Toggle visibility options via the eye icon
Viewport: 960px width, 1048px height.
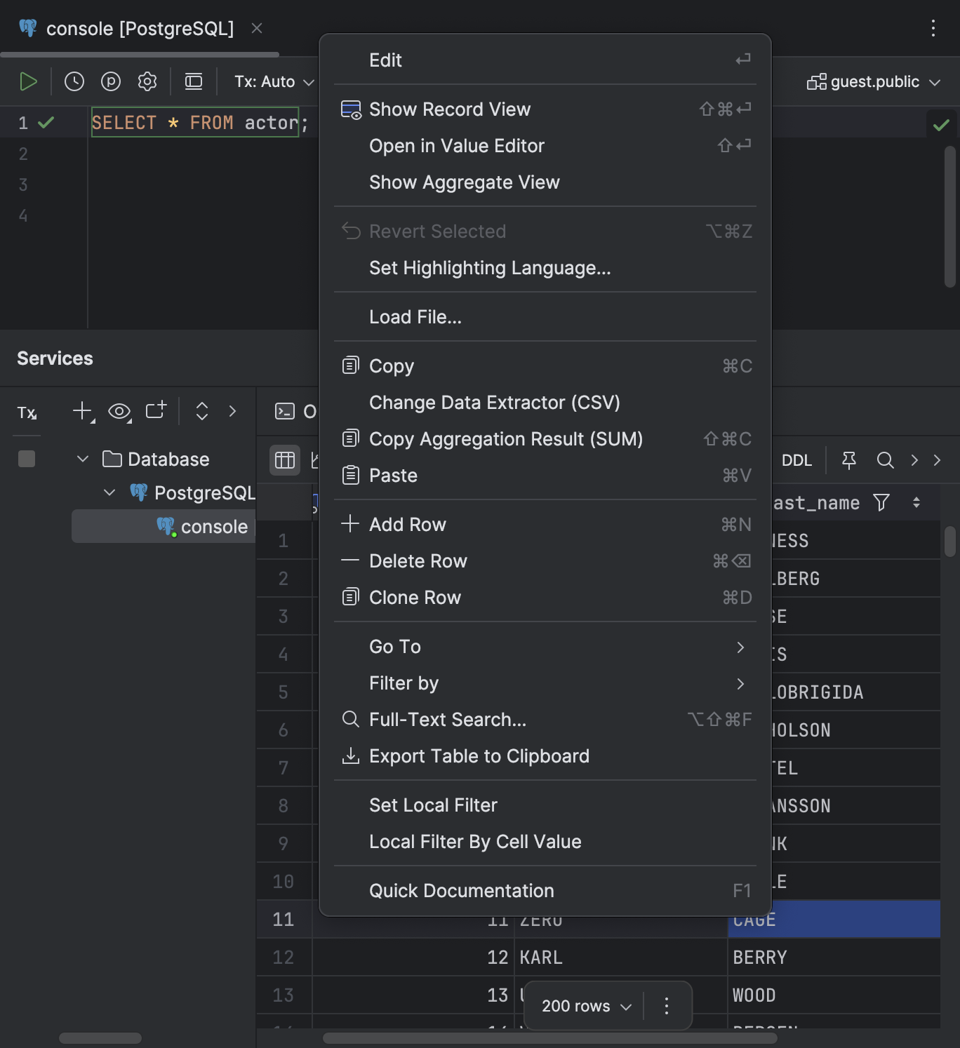(119, 412)
